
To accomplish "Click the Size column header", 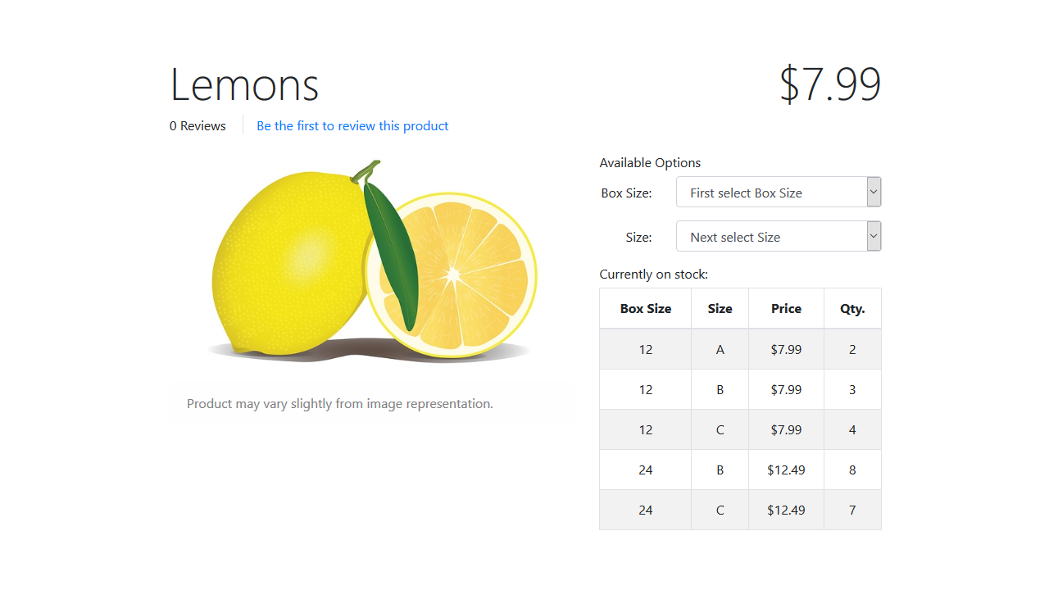I will [x=720, y=309].
